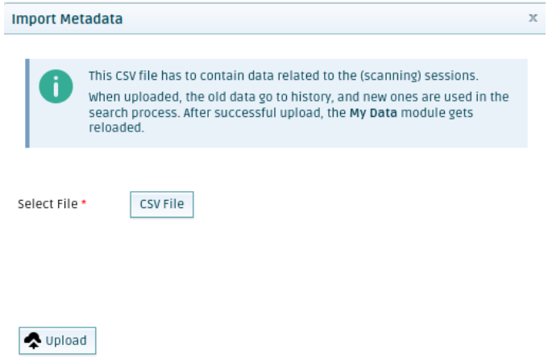Click the Import Metadata dialog title
The image size is (548, 358).
coord(67,19)
